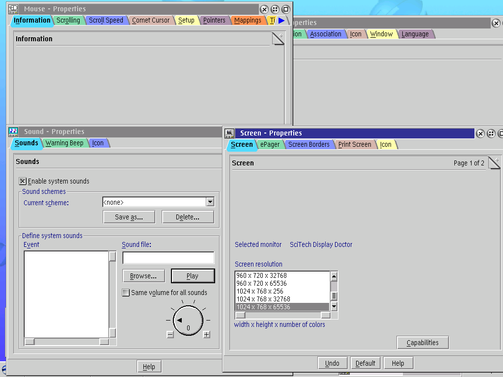
Task: Open the Scroll Speed tab
Action: tap(106, 21)
